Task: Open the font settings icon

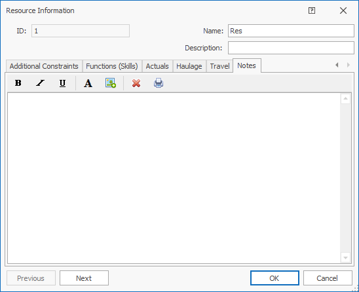Action: (x=88, y=83)
